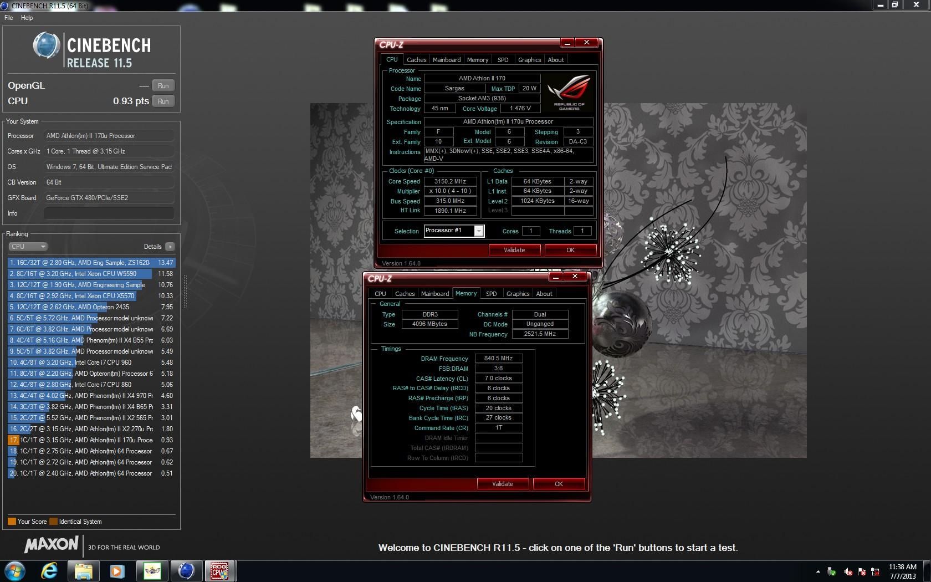Switch to Graphics tab in upper CPU-Z window
The height and width of the screenshot is (582, 931).
pos(529,60)
